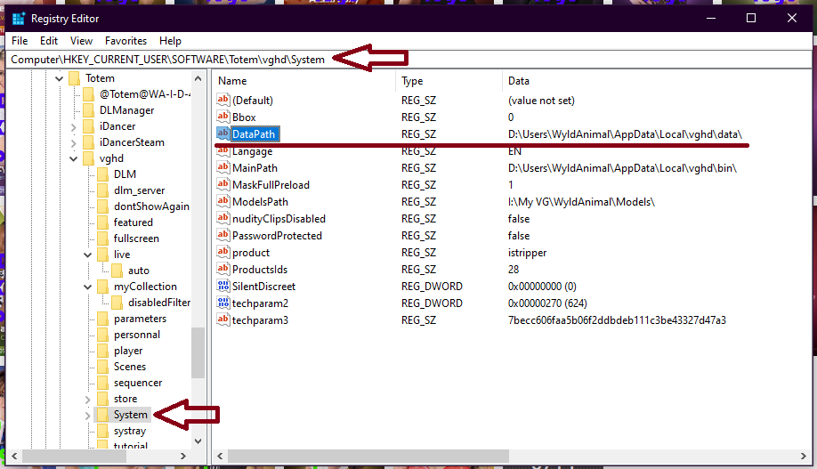Click the (Default) value icon
Viewport: 817px width, 469px height.
coord(222,101)
